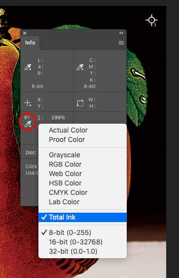
Task: Close the Info panel with X
Action: coord(25,33)
